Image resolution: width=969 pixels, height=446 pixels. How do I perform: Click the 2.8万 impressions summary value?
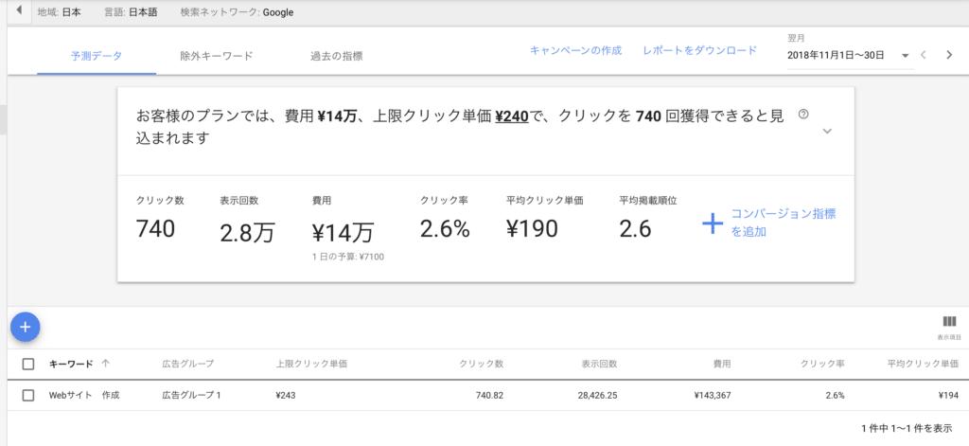(x=247, y=233)
